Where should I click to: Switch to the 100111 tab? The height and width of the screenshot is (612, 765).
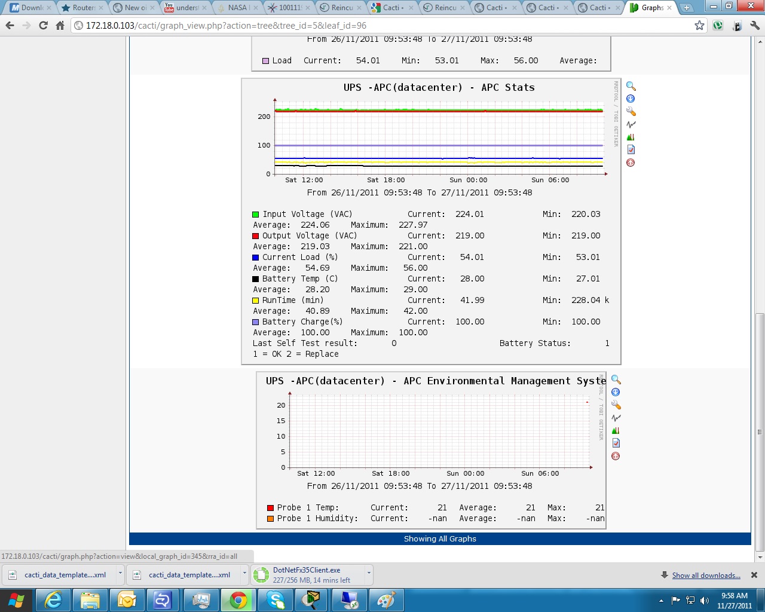(x=289, y=8)
